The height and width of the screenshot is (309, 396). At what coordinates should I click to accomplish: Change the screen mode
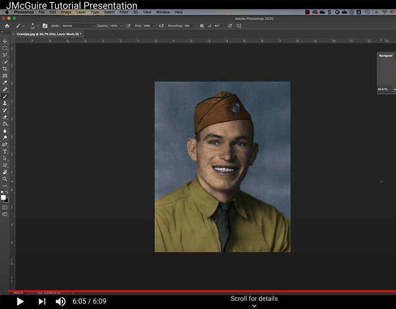(x=5, y=215)
